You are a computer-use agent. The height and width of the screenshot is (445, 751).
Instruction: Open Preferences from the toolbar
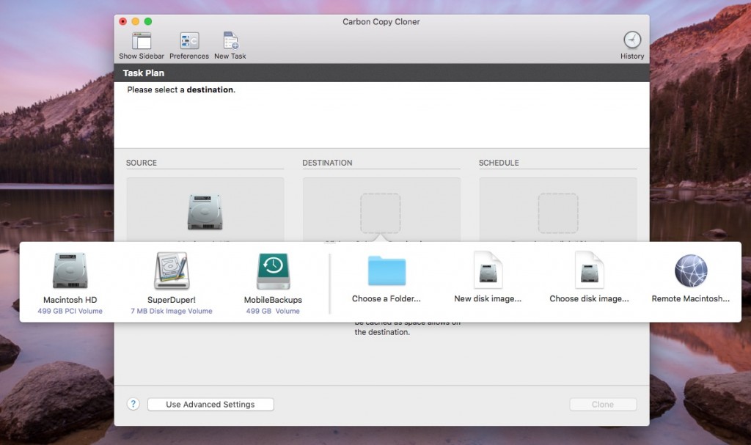[189, 41]
